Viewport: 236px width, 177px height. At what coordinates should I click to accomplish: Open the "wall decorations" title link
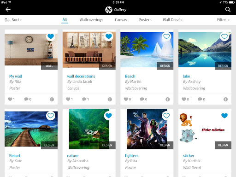81,77
